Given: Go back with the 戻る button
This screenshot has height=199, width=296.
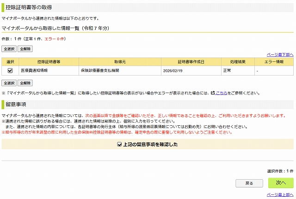Looking at the screenshot, I should pos(249,183).
